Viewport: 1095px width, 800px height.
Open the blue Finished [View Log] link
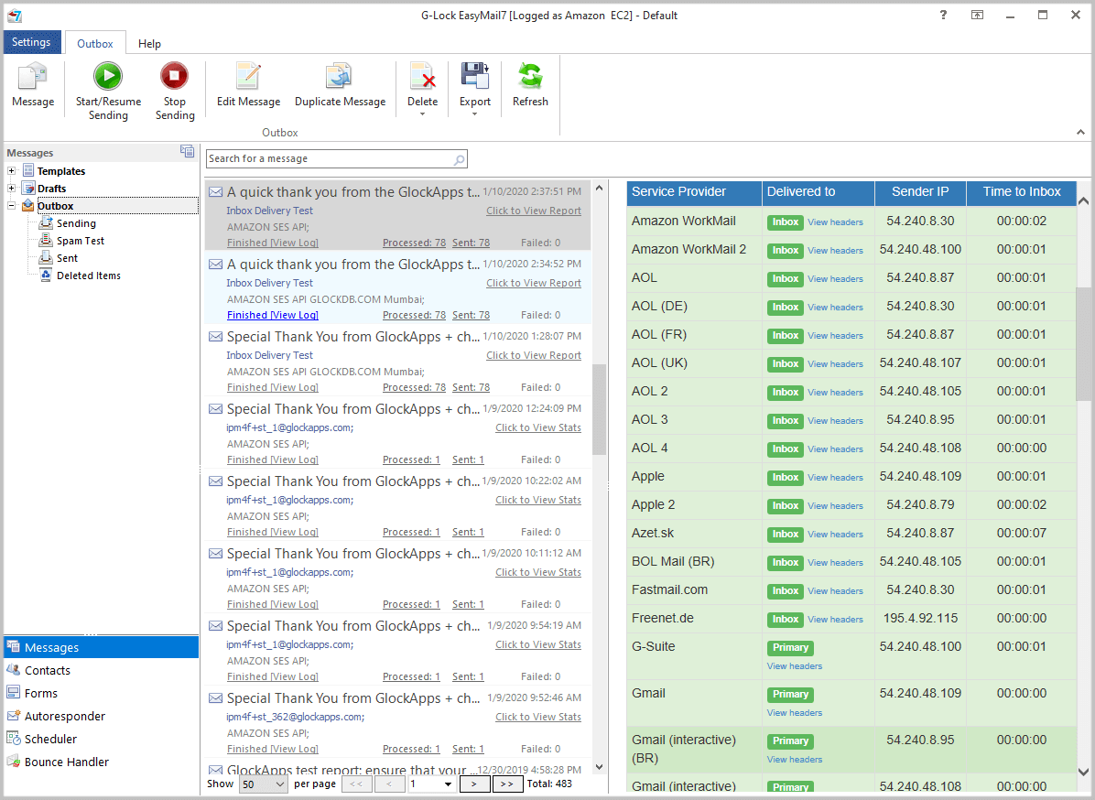(272, 315)
